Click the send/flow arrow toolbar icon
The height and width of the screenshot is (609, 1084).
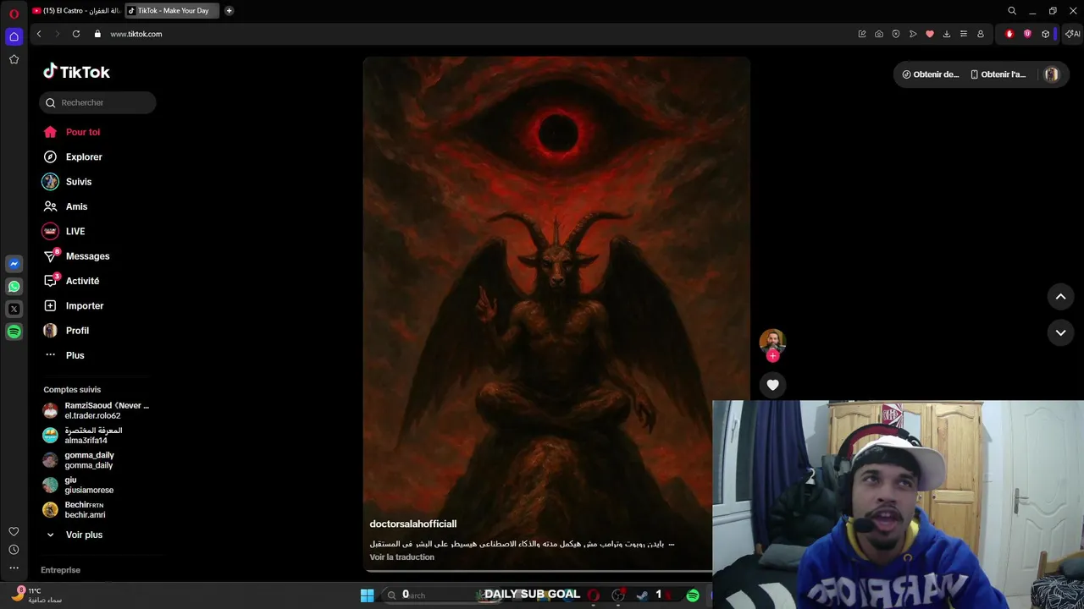click(913, 34)
